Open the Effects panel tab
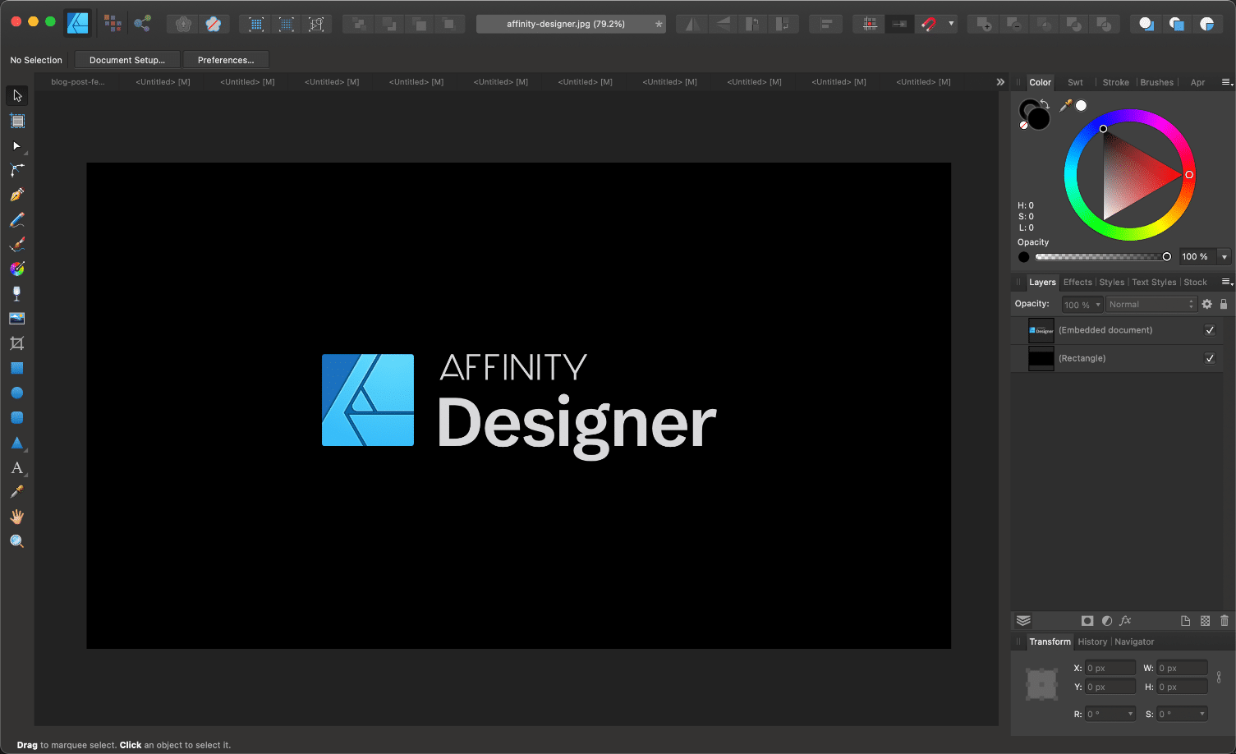Viewport: 1236px width, 754px height. click(x=1077, y=283)
